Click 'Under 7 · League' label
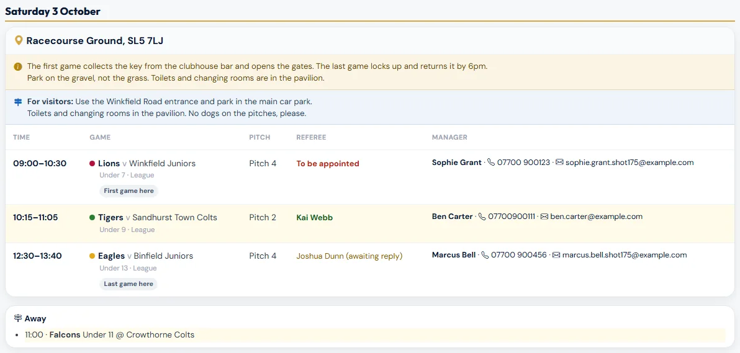This screenshot has width=740, height=353. click(x=127, y=175)
